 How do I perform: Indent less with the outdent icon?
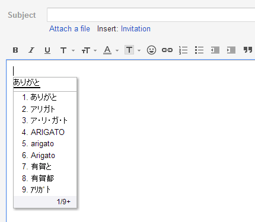(215, 50)
